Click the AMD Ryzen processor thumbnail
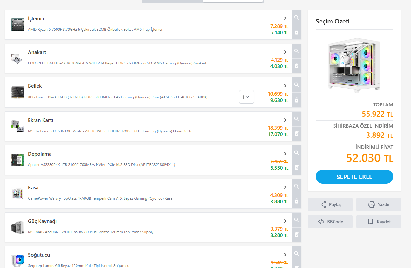This screenshot has height=268, width=411. pos(18,25)
